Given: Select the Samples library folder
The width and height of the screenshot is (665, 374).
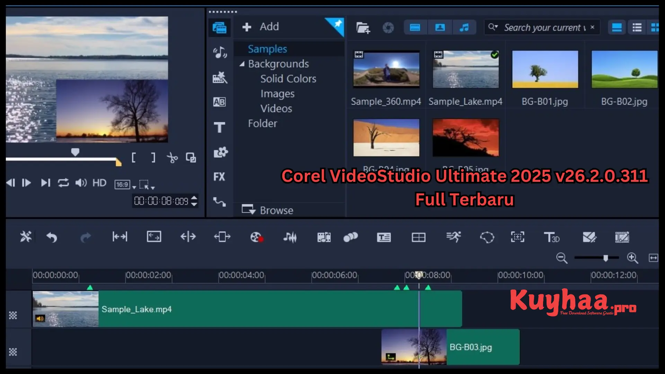Looking at the screenshot, I should tap(267, 49).
